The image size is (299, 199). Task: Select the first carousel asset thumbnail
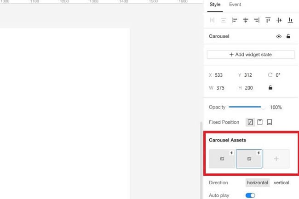[x=222, y=159]
